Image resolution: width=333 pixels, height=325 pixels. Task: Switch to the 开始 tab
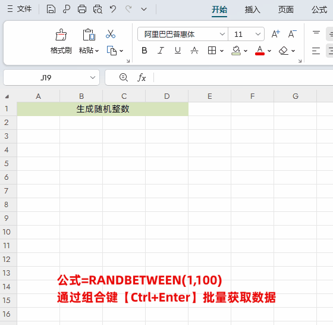[x=219, y=10]
